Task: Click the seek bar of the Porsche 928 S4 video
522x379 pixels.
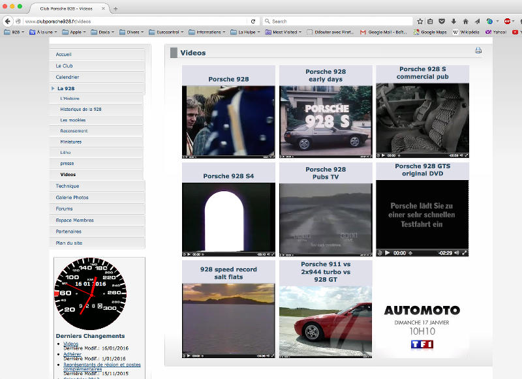Action: click(x=229, y=254)
